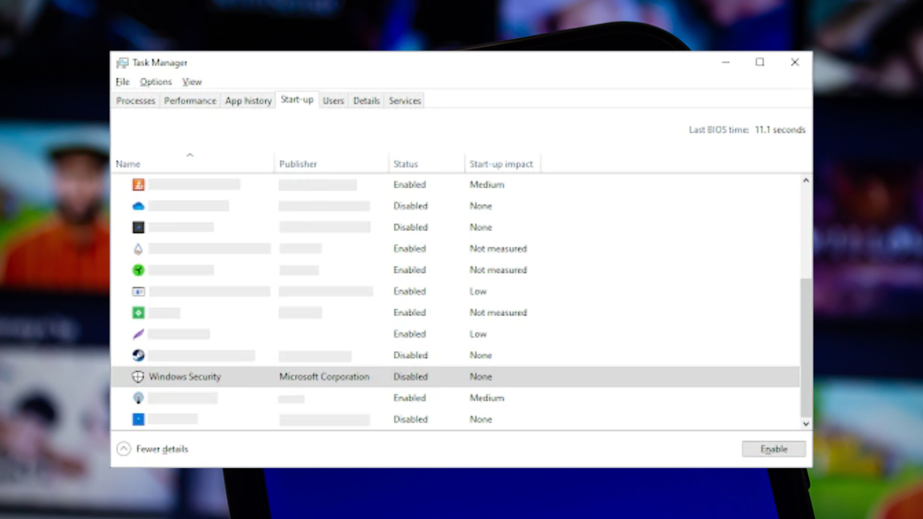Click Last BIOS time 11.1 seconds value
Image resolution: width=923 pixels, height=519 pixels.
780,130
